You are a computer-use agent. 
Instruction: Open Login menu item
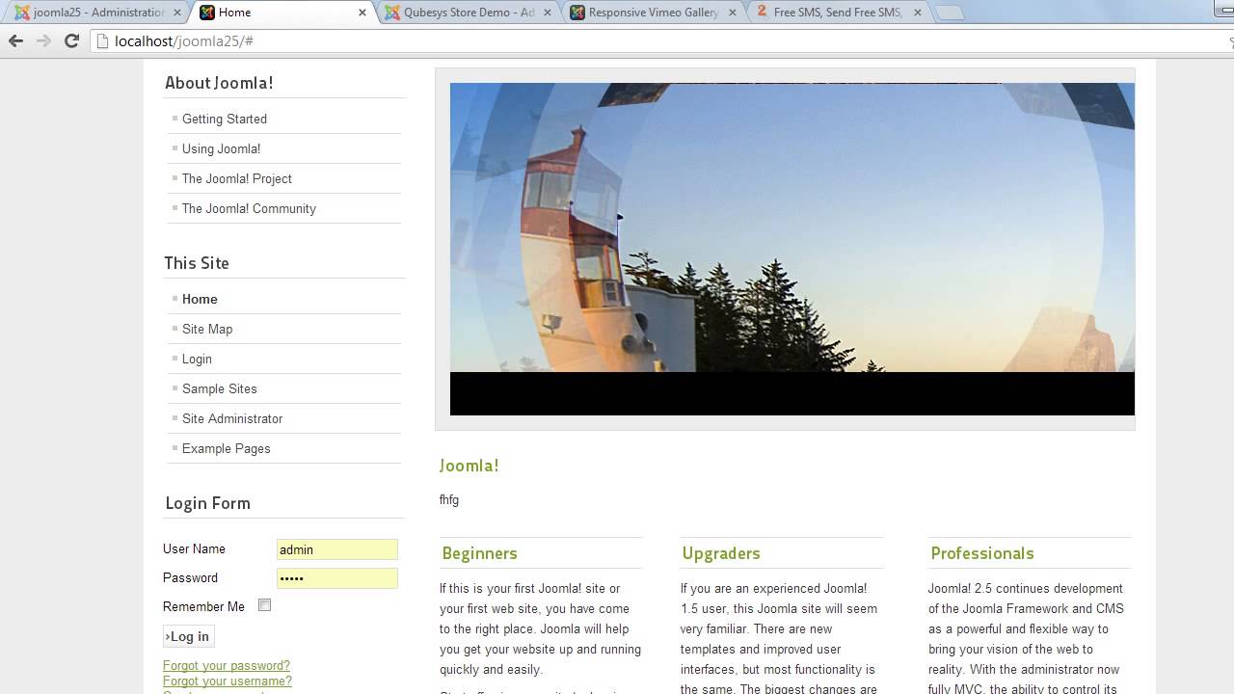pyautogui.click(x=197, y=359)
